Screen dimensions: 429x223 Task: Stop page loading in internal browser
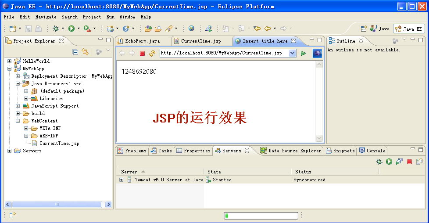tap(142, 53)
